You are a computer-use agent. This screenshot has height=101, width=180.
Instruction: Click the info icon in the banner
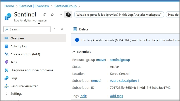tap(77, 40)
